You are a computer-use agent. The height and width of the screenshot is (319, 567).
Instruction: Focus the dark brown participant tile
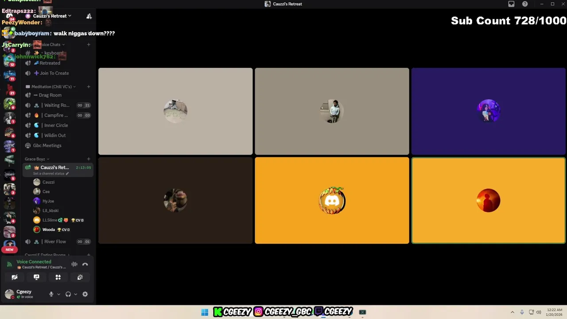175,201
